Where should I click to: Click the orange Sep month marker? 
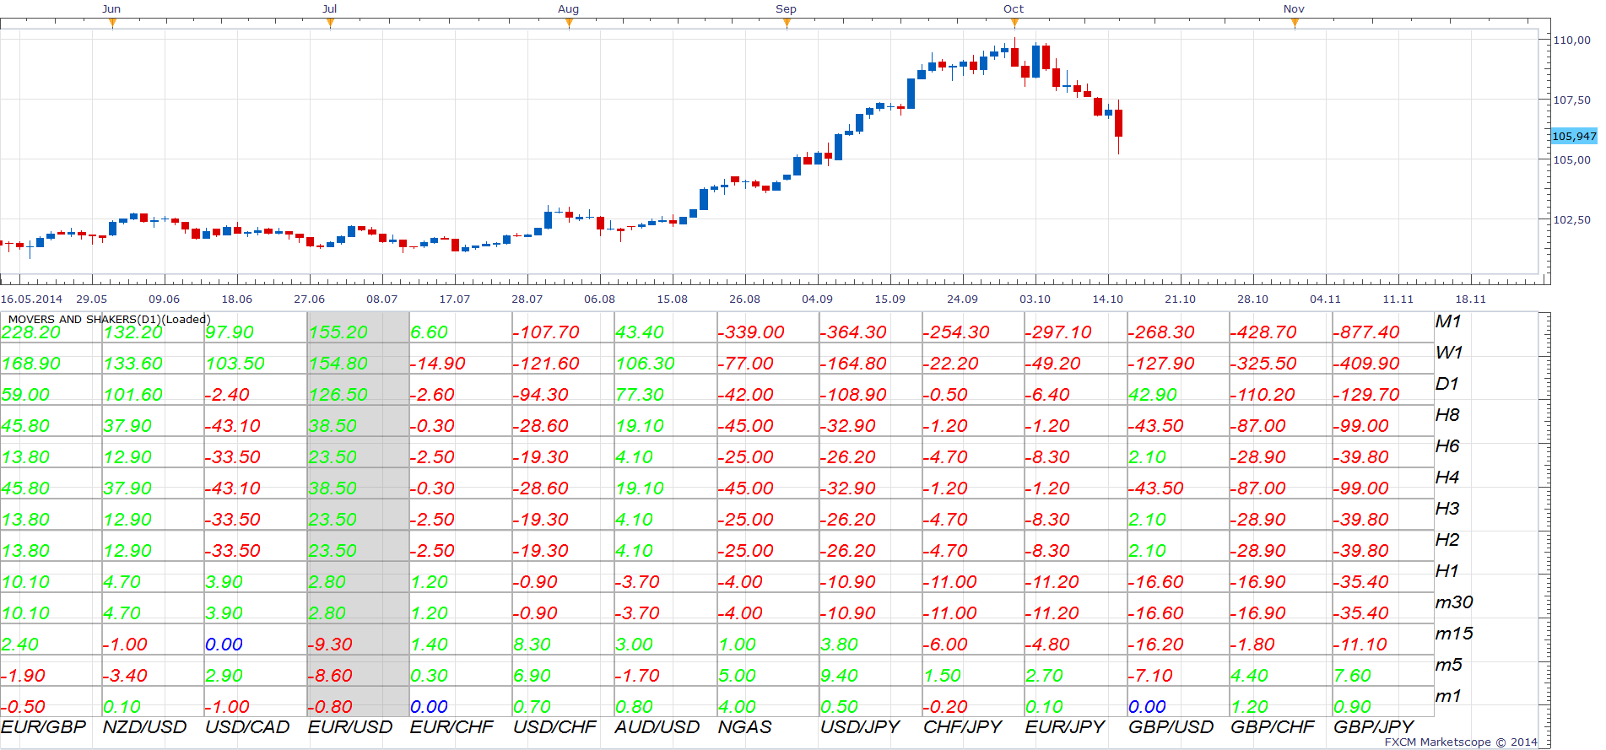click(787, 23)
